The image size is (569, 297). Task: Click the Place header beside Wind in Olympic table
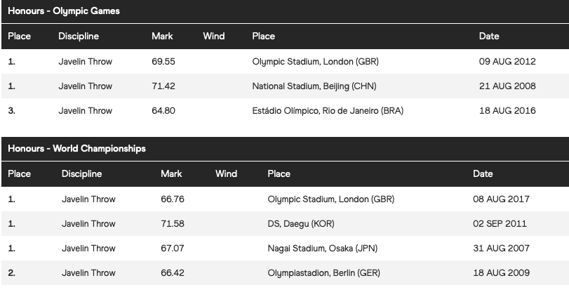pos(264,36)
